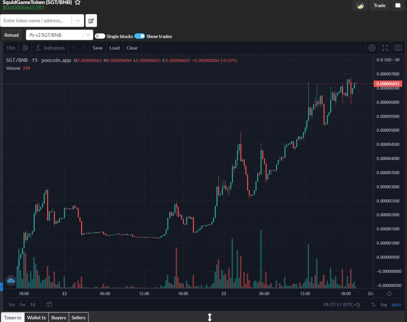The height and width of the screenshot is (322, 407).
Task: Open the chart settings gear icon
Action: point(372,48)
